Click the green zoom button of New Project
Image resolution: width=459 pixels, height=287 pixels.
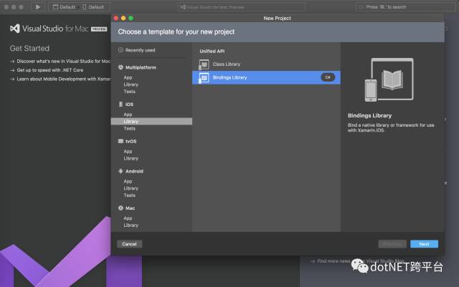click(131, 18)
